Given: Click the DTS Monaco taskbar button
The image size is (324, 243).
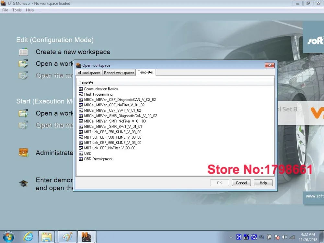Looking at the screenshot, I should click(87, 237).
